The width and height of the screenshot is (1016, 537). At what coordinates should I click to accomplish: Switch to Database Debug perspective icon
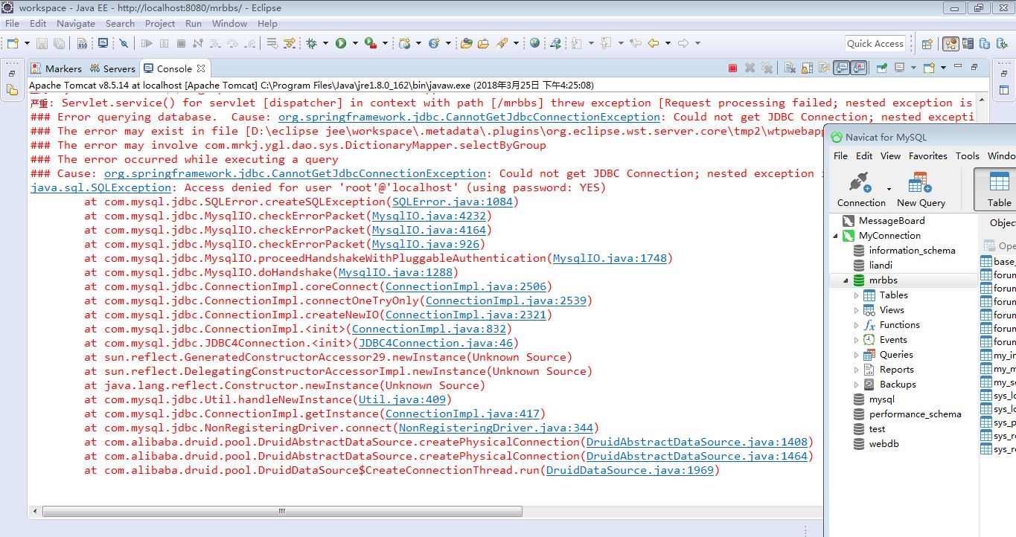point(1002,44)
